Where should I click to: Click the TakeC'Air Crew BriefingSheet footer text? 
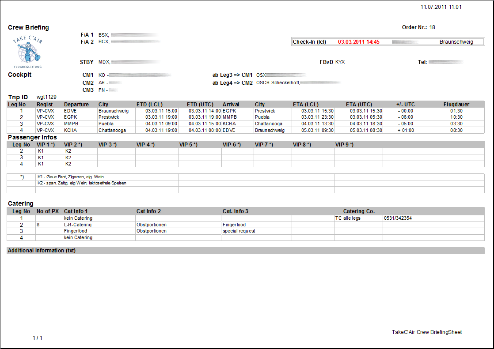[426, 332]
